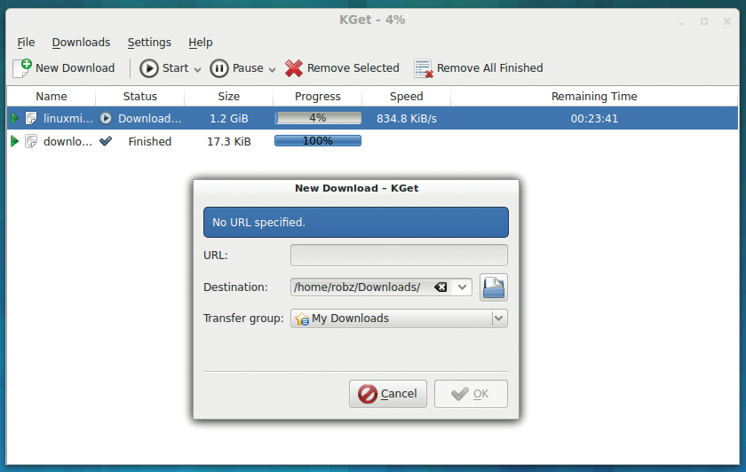The image size is (746, 472).
Task: Click the green arrow beside the linuxmi download
Action: point(14,118)
